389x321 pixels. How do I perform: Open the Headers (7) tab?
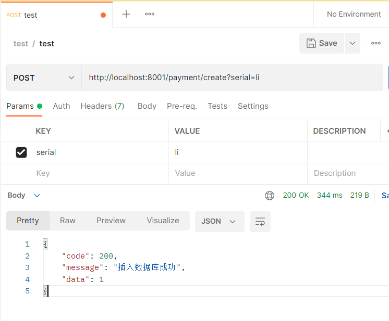(102, 106)
